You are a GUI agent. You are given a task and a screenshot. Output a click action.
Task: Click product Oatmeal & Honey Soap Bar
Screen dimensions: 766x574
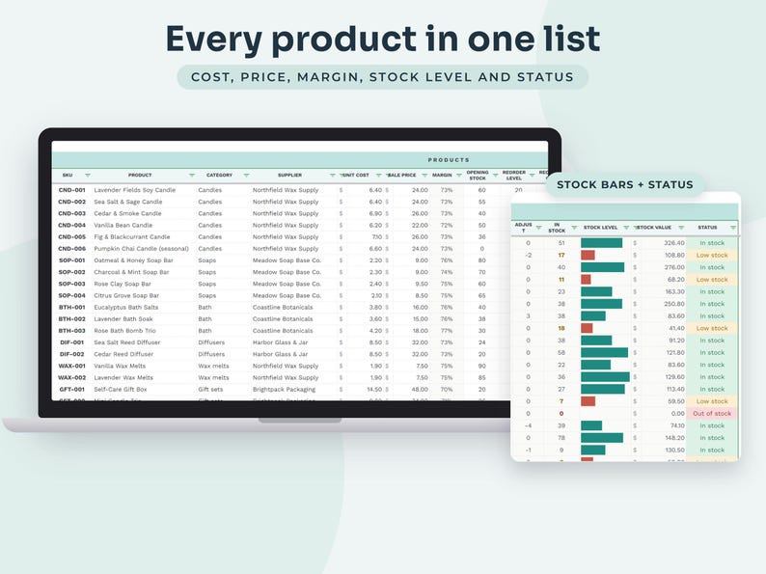point(133,260)
